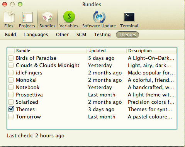
Task: Select the Clouds & Clouds Midnight name
Action: [48, 65]
